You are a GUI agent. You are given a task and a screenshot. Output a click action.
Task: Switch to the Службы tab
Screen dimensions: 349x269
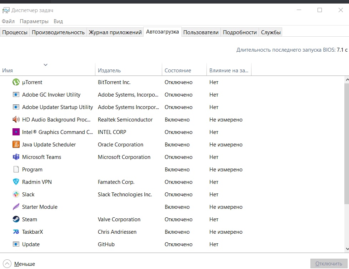click(271, 32)
